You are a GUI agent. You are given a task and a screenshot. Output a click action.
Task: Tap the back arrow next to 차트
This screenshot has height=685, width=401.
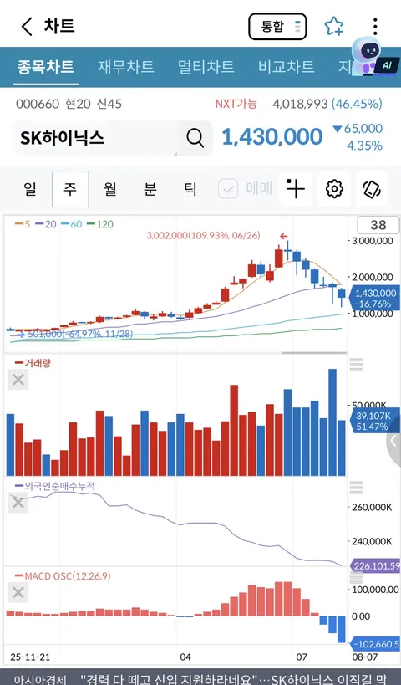(x=27, y=27)
